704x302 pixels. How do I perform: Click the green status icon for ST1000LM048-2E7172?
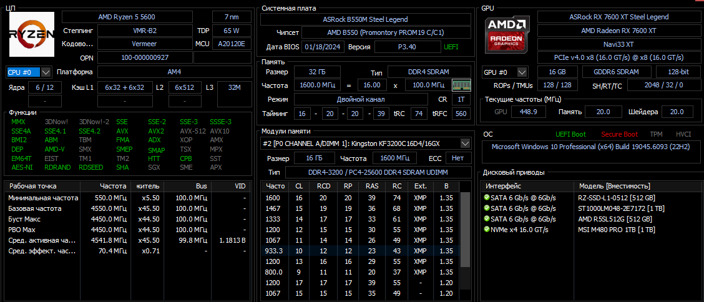[x=487, y=208]
